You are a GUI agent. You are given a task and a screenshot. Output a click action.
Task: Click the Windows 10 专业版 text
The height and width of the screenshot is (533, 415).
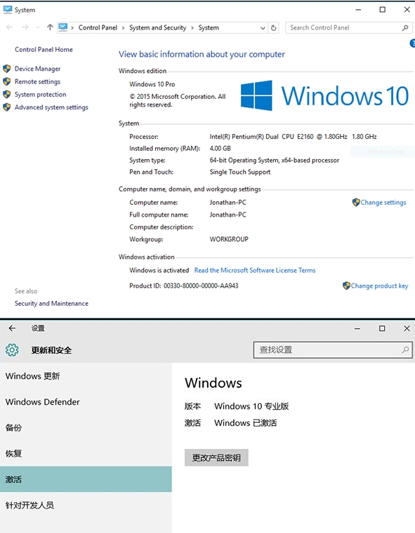pos(251,406)
